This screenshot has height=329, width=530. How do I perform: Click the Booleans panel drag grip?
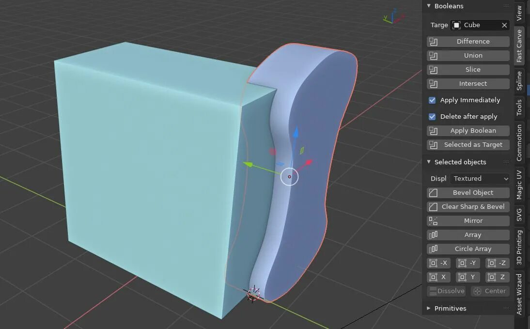click(x=506, y=6)
